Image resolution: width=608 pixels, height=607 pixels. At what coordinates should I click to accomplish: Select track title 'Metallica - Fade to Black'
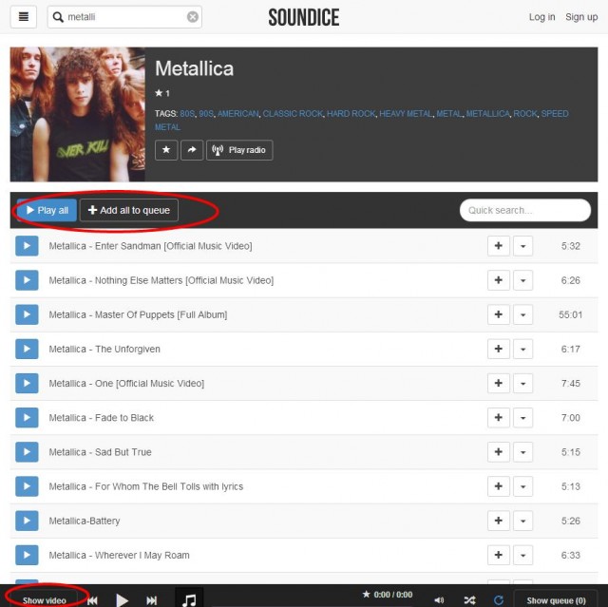click(x=102, y=417)
